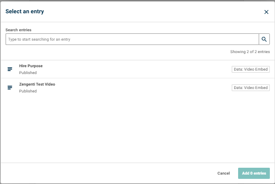This screenshot has height=184, width=275.
Task: Click Published status under Zengenti Test Video
Action: pyautogui.click(x=28, y=91)
